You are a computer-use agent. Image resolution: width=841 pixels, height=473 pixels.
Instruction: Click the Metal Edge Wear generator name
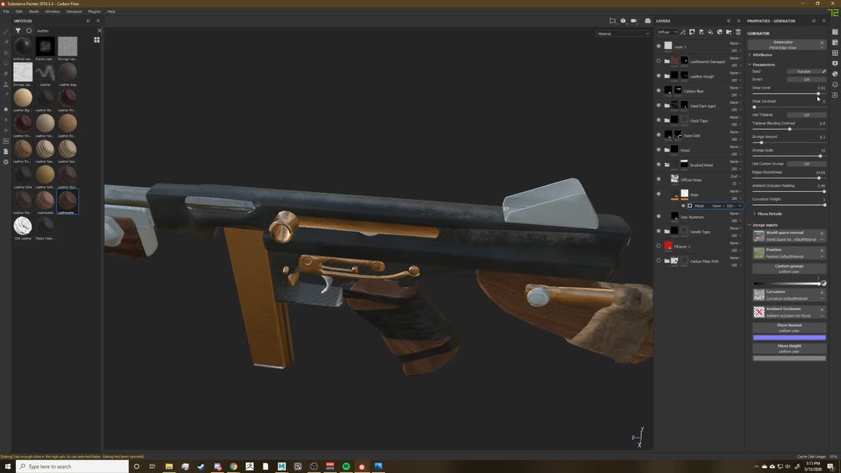[783, 47]
